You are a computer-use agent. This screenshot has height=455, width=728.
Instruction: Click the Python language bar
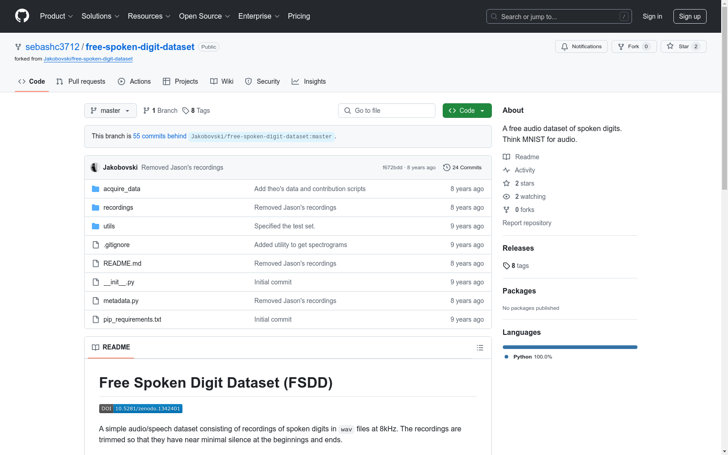(570, 347)
